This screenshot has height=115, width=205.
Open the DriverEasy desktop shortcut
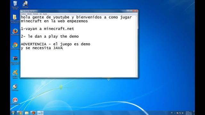[x=25, y=4]
